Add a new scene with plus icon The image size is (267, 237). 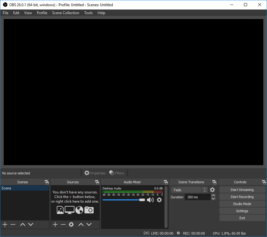click(5, 224)
